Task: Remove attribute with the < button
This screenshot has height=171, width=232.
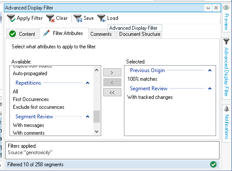Action: pyautogui.click(x=112, y=82)
